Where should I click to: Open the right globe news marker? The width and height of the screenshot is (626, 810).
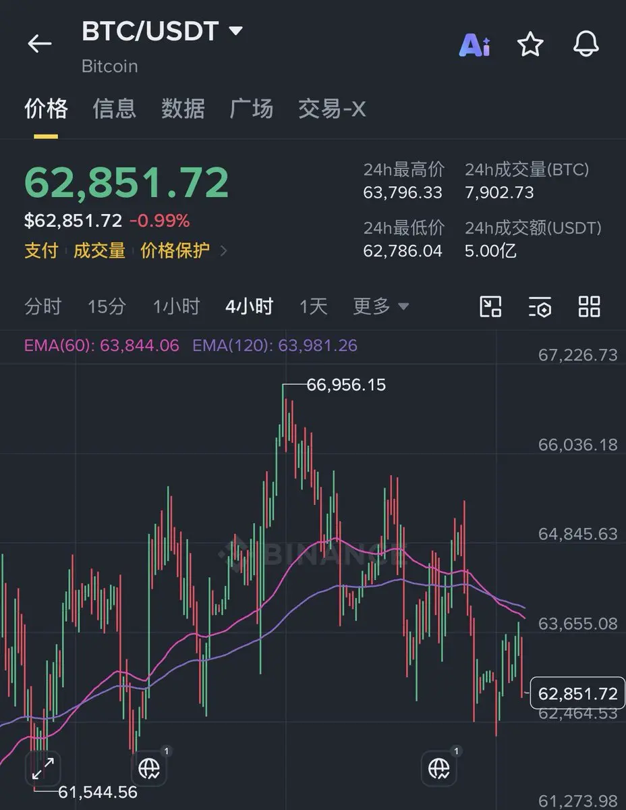[x=439, y=767]
